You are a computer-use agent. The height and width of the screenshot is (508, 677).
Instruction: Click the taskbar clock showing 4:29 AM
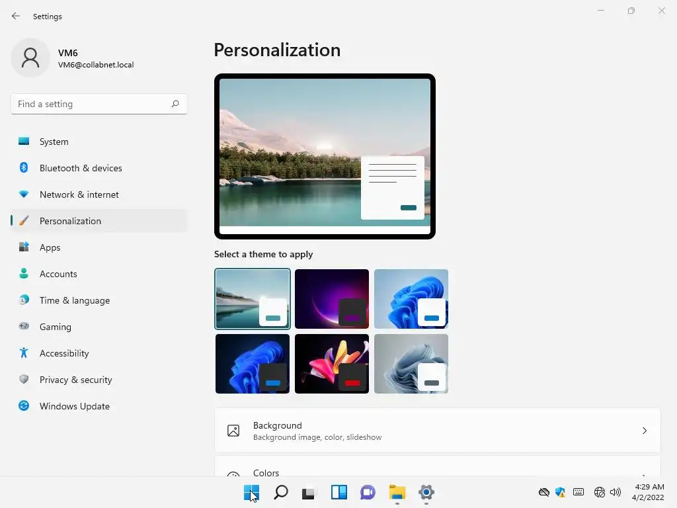point(648,492)
